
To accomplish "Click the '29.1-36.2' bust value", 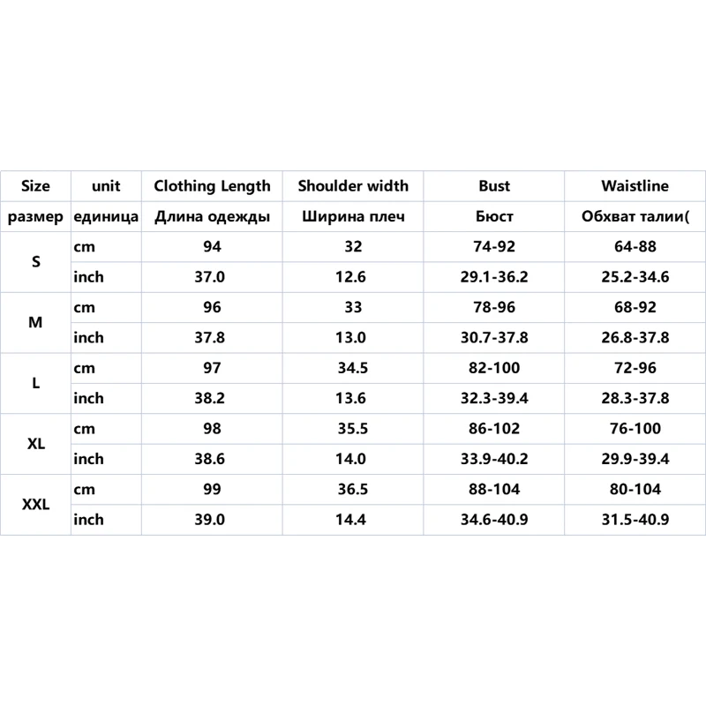I will point(494,277).
